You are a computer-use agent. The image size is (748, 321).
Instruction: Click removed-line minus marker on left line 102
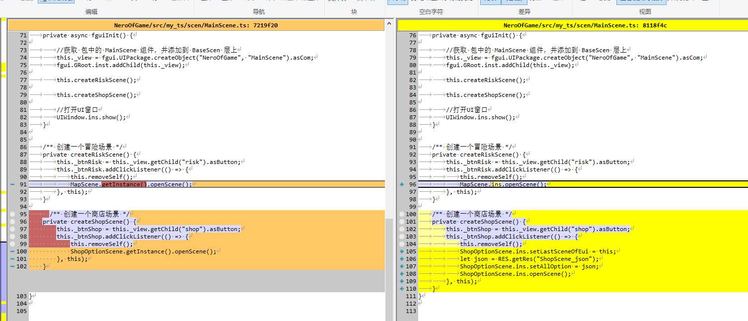pyautogui.click(x=12, y=266)
